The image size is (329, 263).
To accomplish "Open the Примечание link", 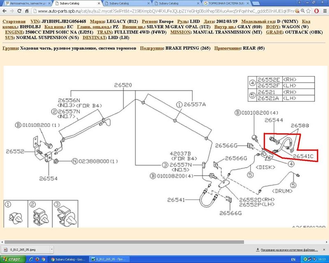I will 227,48.
